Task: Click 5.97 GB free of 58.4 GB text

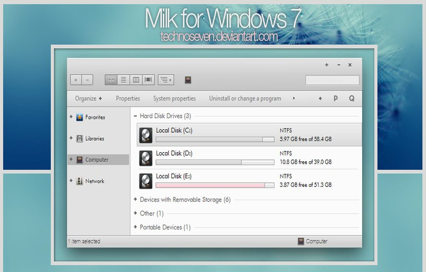Action: click(305, 139)
